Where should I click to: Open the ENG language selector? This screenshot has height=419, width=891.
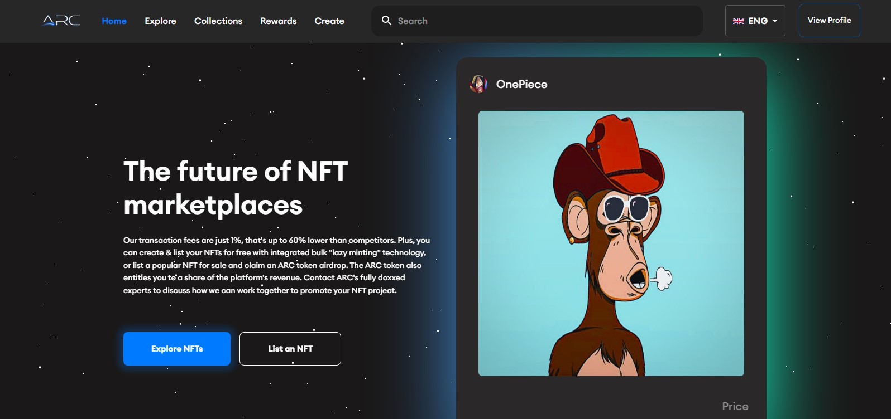(x=755, y=21)
